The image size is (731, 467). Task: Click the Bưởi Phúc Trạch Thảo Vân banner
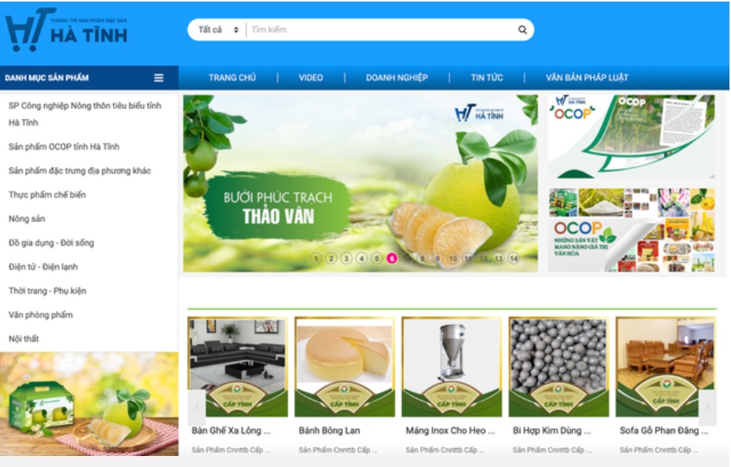tap(360, 184)
